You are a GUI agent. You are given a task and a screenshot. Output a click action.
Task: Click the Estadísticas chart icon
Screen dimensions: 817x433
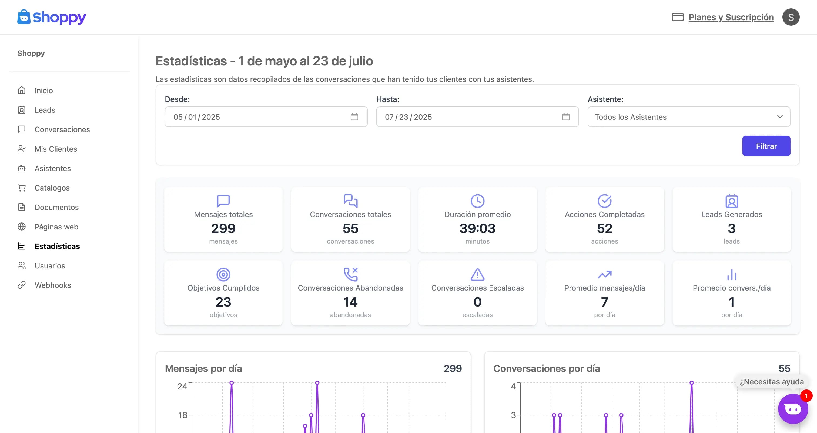(22, 246)
